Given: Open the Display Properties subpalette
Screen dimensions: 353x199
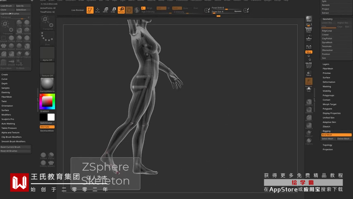Looking at the screenshot, I should pyautogui.click(x=332, y=114).
